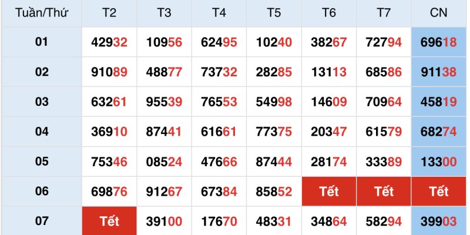Image resolution: width=470 pixels, height=235 pixels.
Task: Select the T5 column header
Action: [274, 13]
